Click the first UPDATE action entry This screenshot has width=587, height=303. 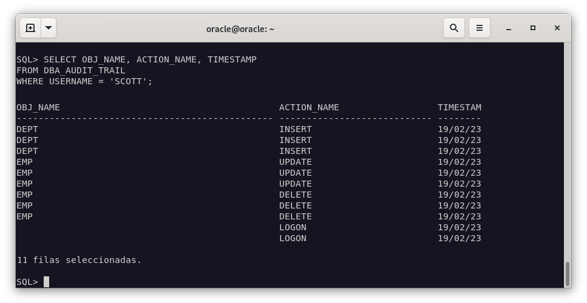(296, 162)
